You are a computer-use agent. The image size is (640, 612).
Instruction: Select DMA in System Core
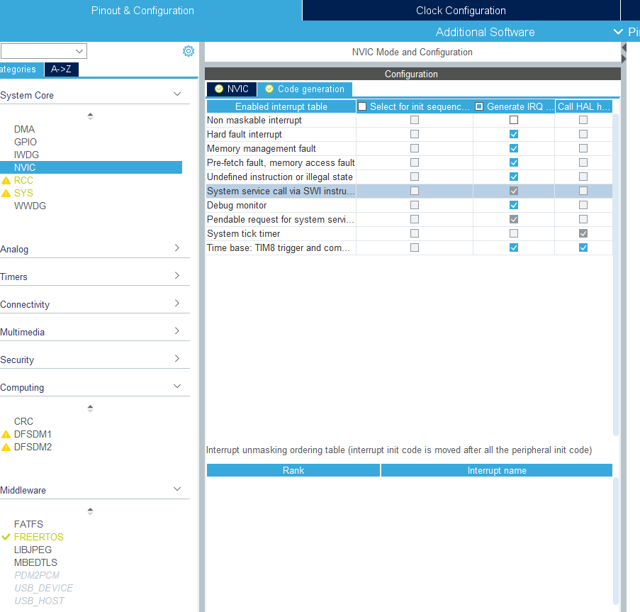click(x=25, y=130)
